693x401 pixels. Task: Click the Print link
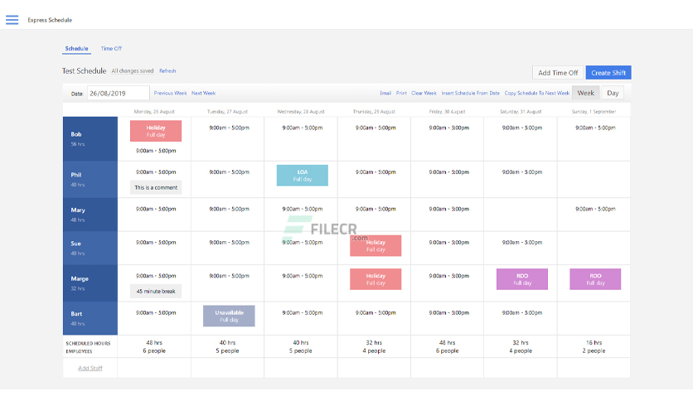tap(401, 93)
